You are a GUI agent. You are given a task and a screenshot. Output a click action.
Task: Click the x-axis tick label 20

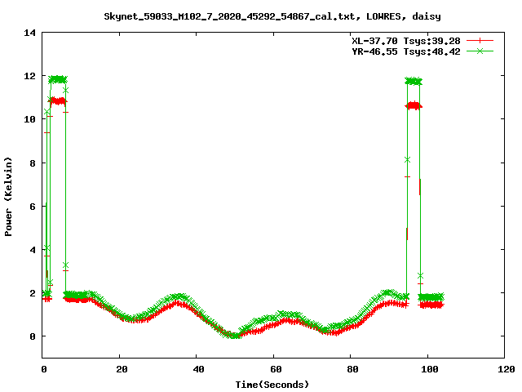pos(122,369)
